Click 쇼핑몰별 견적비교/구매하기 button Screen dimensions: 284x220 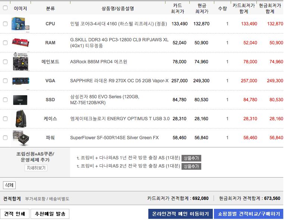(x=249, y=214)
